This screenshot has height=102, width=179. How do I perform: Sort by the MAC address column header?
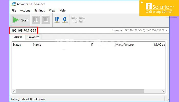click(159, 45)
